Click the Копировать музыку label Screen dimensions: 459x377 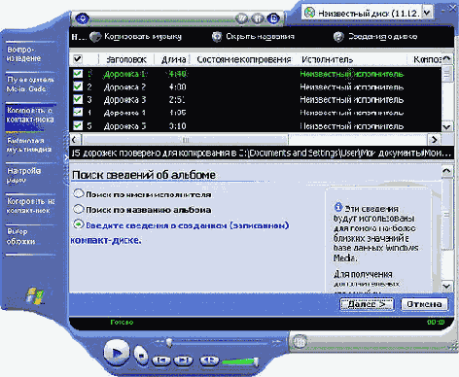(x=143, y=37)
